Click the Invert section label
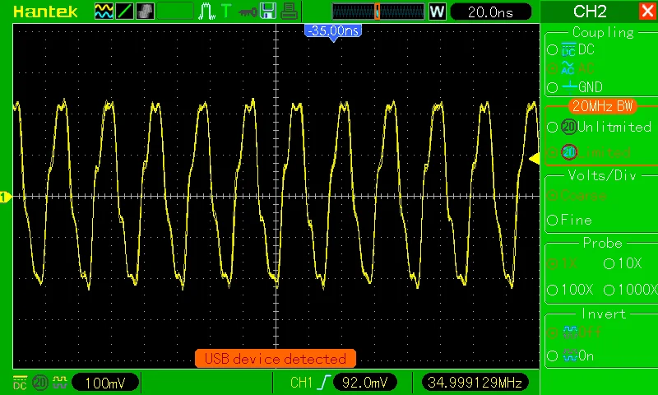Viewport: 658px width, 395px height. coord(604,314)
